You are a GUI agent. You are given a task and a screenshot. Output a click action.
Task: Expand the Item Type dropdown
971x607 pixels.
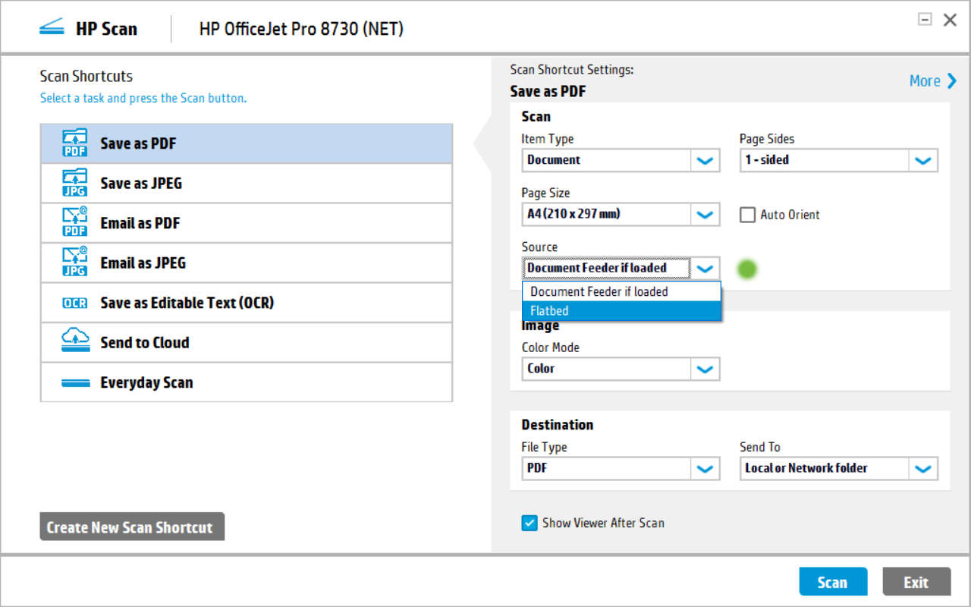tap(705, 160)
